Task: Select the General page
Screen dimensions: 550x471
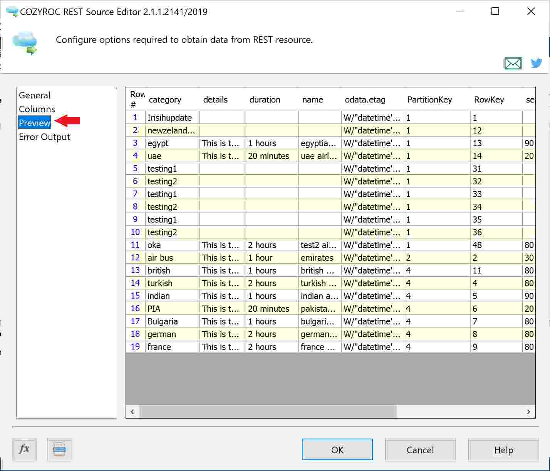Action: point(35,95)
